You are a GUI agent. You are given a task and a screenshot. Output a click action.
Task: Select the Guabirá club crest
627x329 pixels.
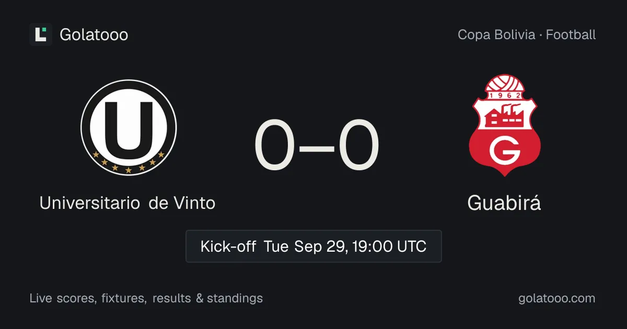[x=504, y=125]
